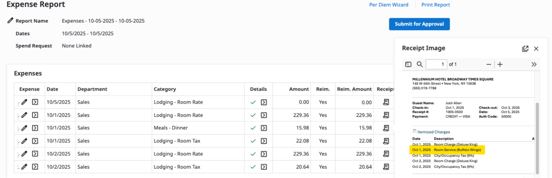Click the receipt page number field
The image size is (552, 178).
pos(436,64)
